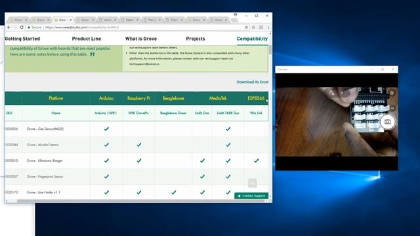Click the LinkIt One subheader
420x236 pixels.
point(202,113)
